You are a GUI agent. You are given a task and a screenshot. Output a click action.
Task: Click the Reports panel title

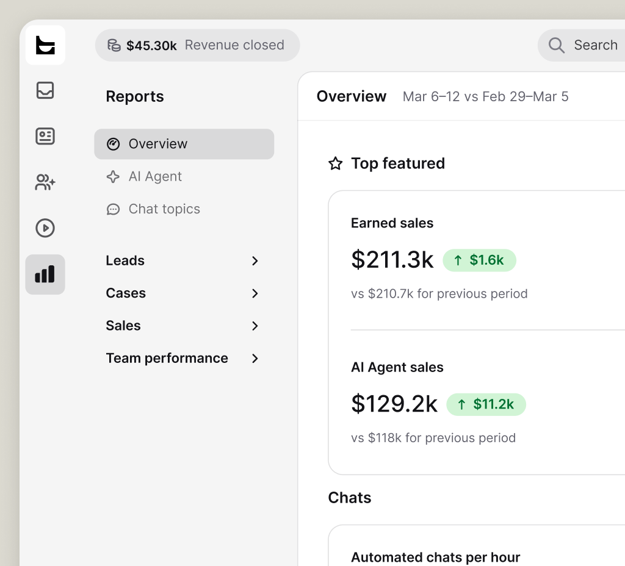click(x=135, y=97)
